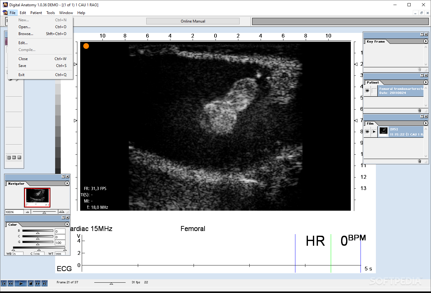Select the Navigator tab

16,183
